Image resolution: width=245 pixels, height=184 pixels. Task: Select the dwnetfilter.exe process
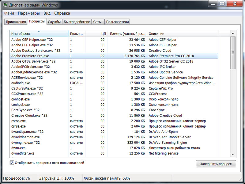114,153
